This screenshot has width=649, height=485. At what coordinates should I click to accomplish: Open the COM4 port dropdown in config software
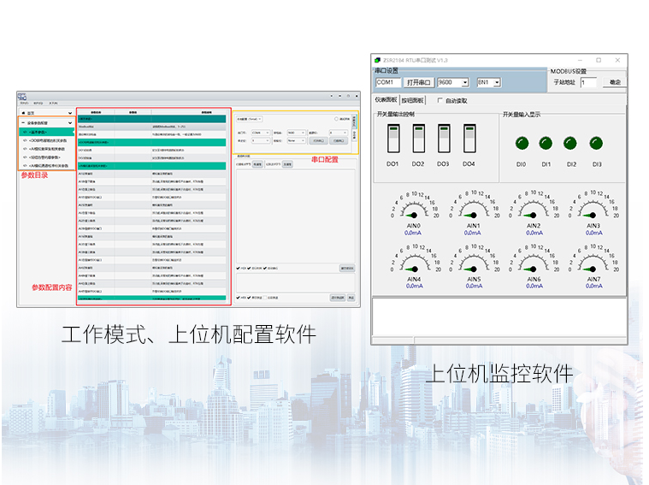(261, 133)
